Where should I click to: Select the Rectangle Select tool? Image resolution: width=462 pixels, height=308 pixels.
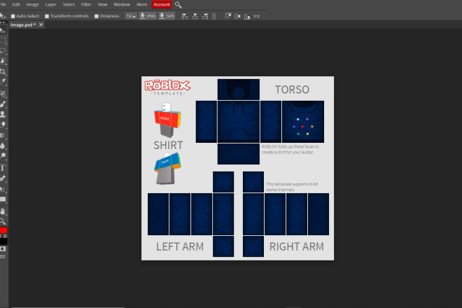[3, 41]
